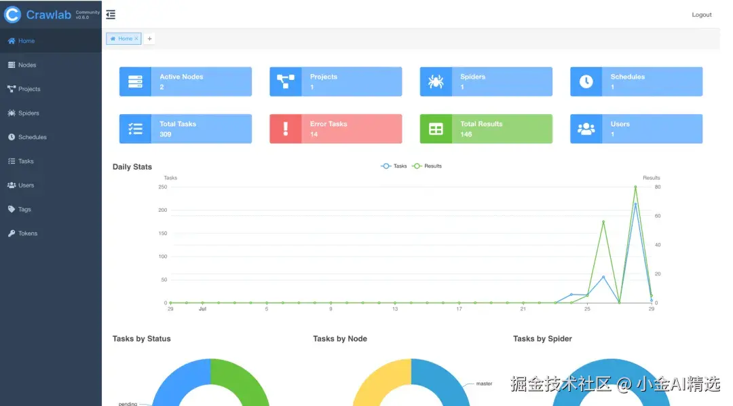Click the Error Tasks exclamation icon
The image size is (733, 406).
click(x=286, y=128)
